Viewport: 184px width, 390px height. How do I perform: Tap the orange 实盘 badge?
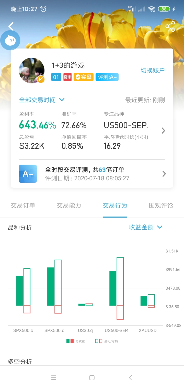point(84,77)
